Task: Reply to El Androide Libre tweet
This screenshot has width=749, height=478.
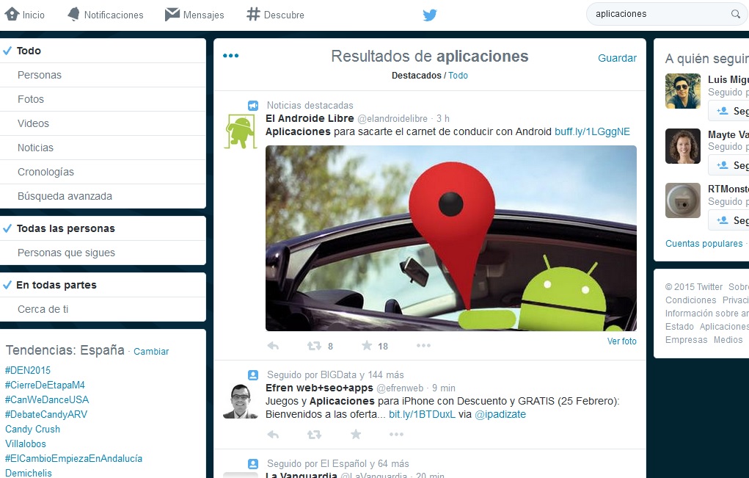Action: tap(273, 346)
